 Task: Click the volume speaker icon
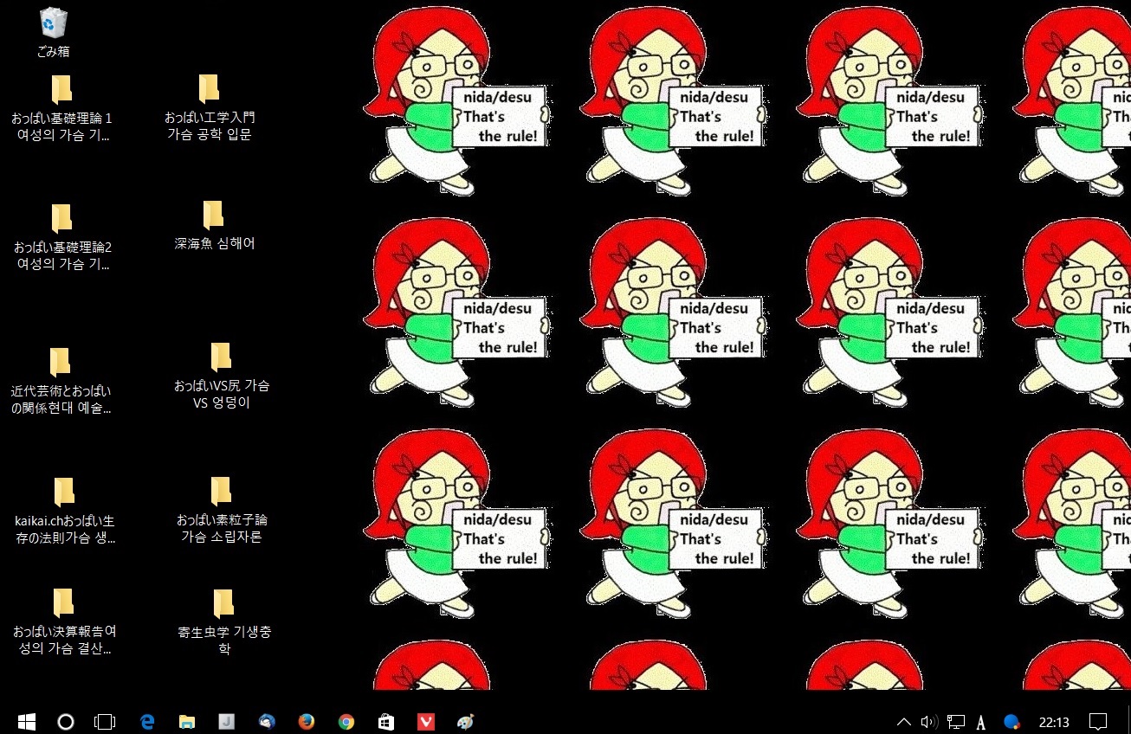pos(929,721)
